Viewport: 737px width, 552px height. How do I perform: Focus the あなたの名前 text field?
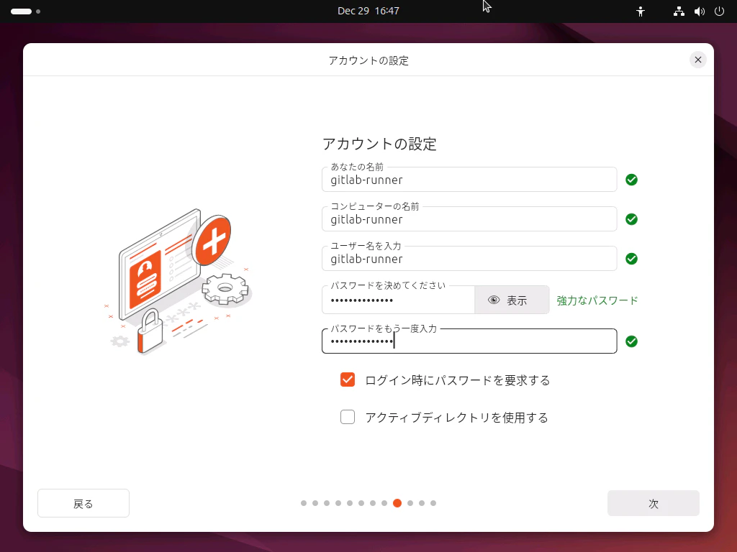[x=468, y=180]
